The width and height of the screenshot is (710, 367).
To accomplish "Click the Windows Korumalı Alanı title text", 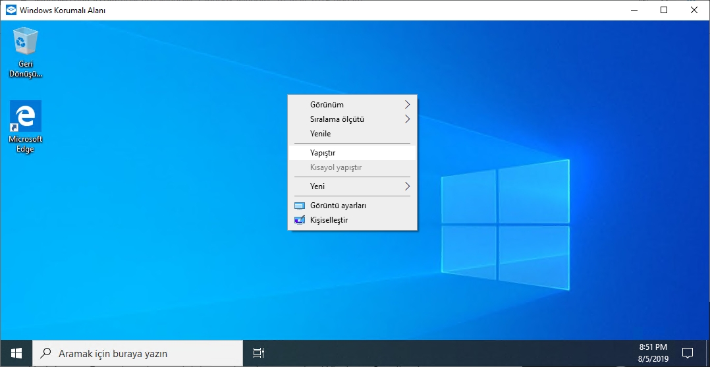I will click(63, 11).
